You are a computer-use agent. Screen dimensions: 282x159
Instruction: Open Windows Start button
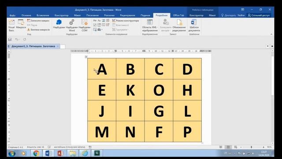point(12,153)
